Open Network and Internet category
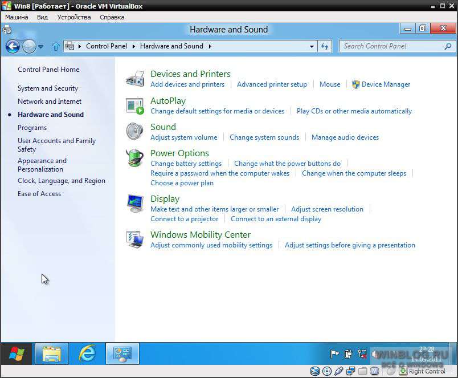Screen dimensions: 458x378 (x=50, y=101)
